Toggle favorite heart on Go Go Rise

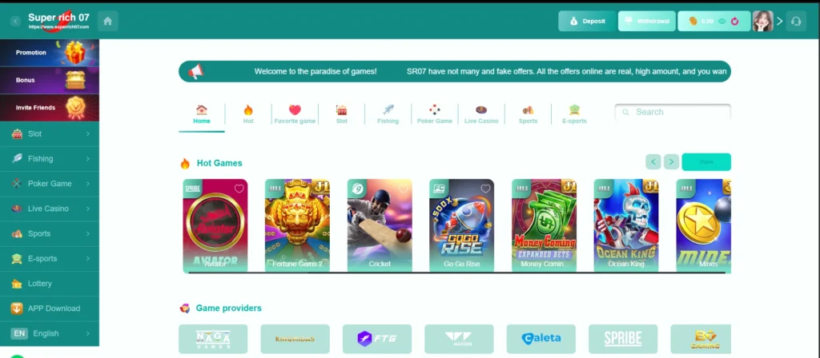pyautogui.click(x=485, y=189)
